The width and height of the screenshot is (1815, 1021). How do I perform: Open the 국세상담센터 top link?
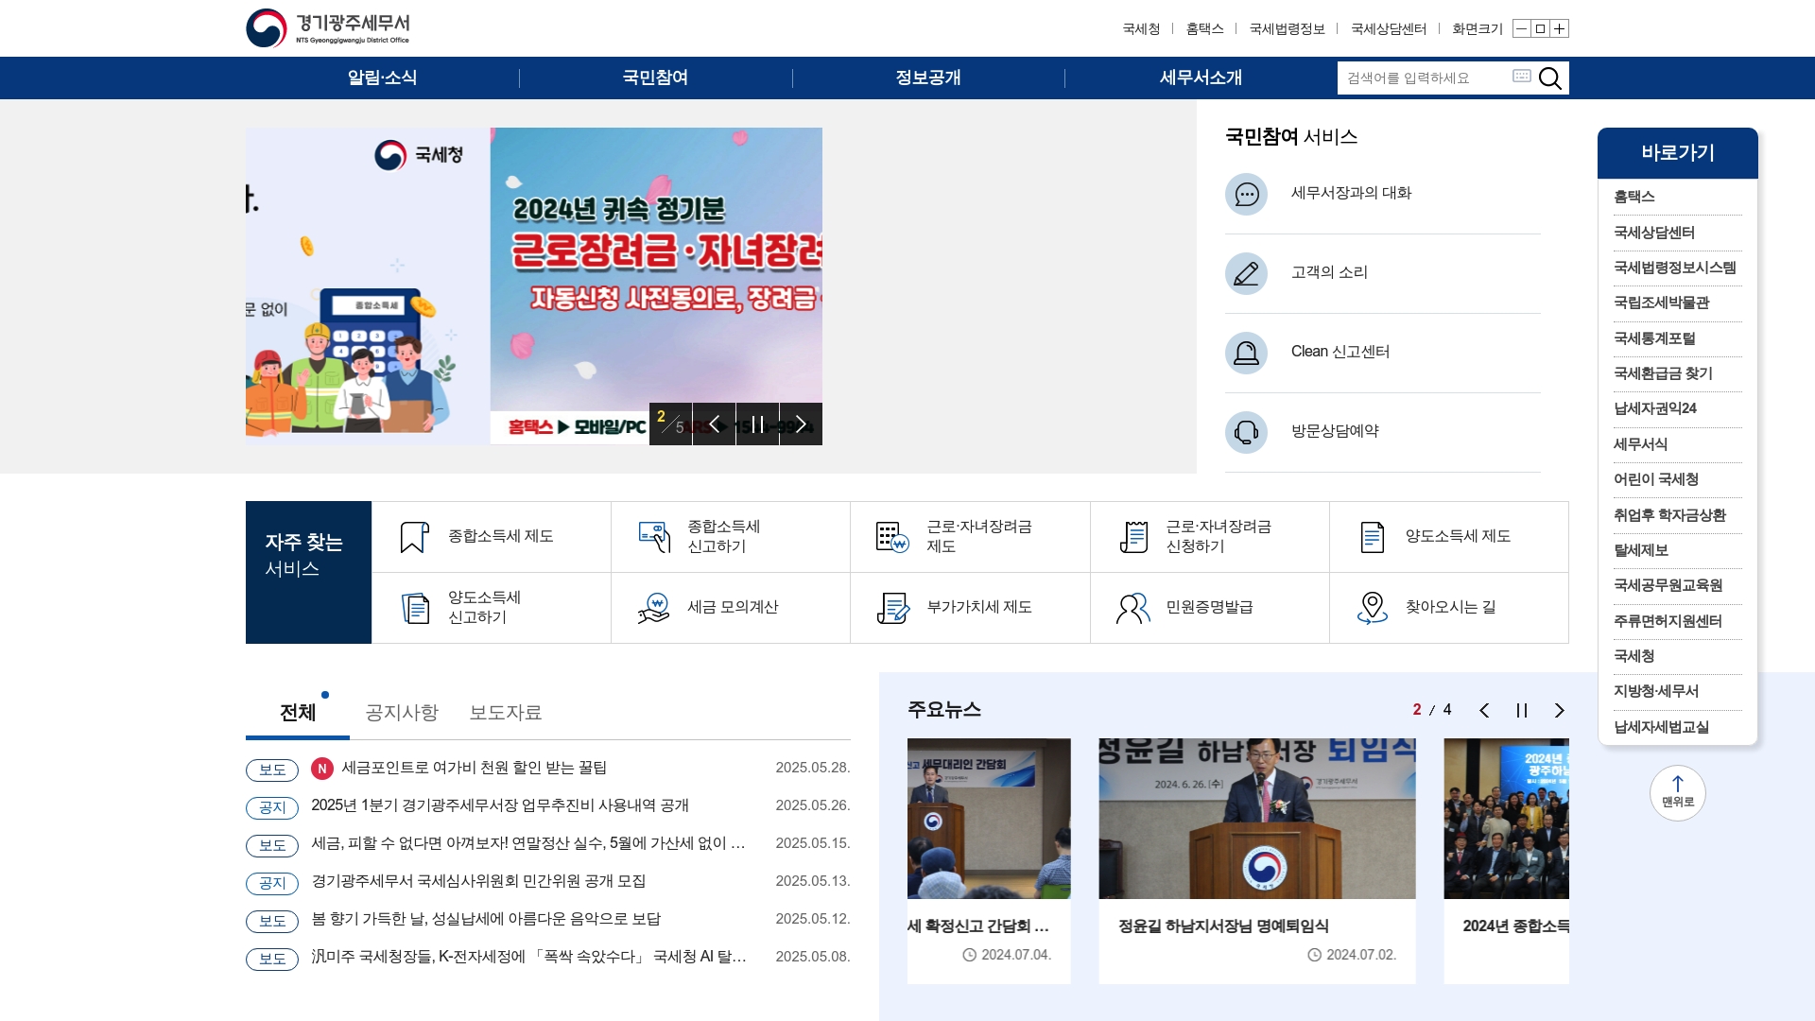1389,29
